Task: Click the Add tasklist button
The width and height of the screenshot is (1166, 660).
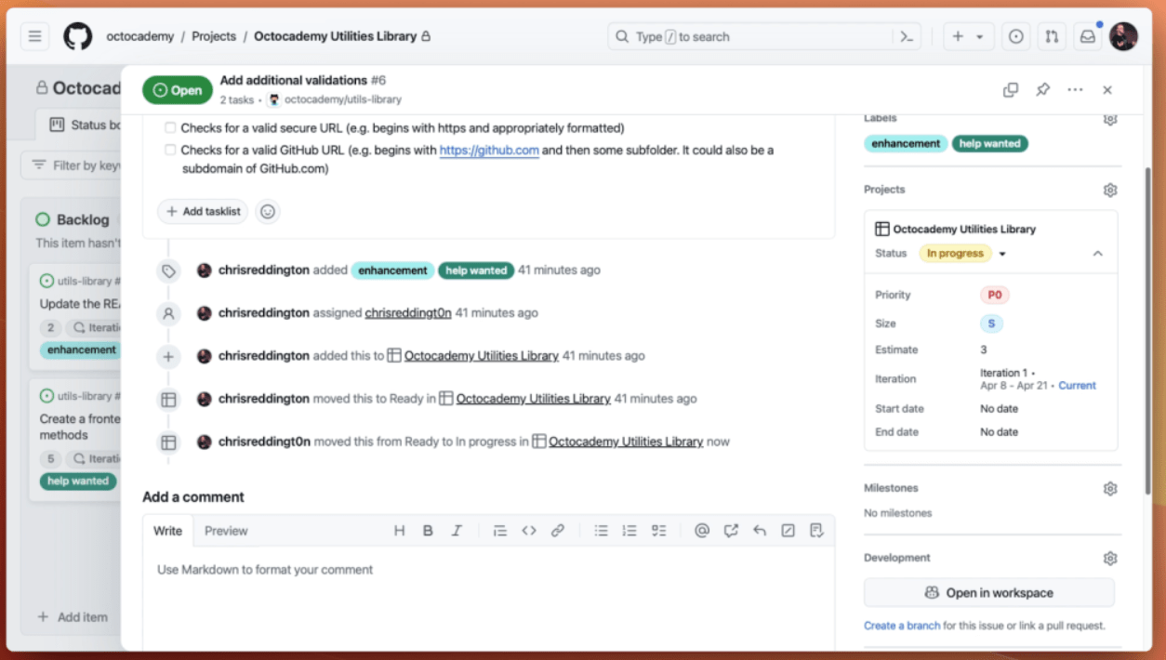Action: 203,211
